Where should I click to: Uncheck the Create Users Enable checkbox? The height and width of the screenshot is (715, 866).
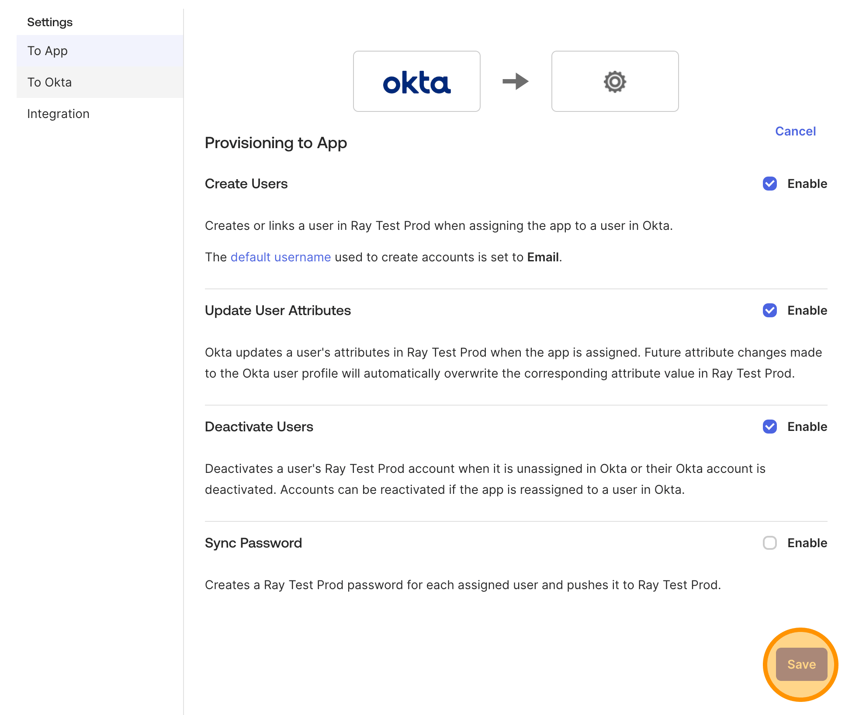click(769, 184)
